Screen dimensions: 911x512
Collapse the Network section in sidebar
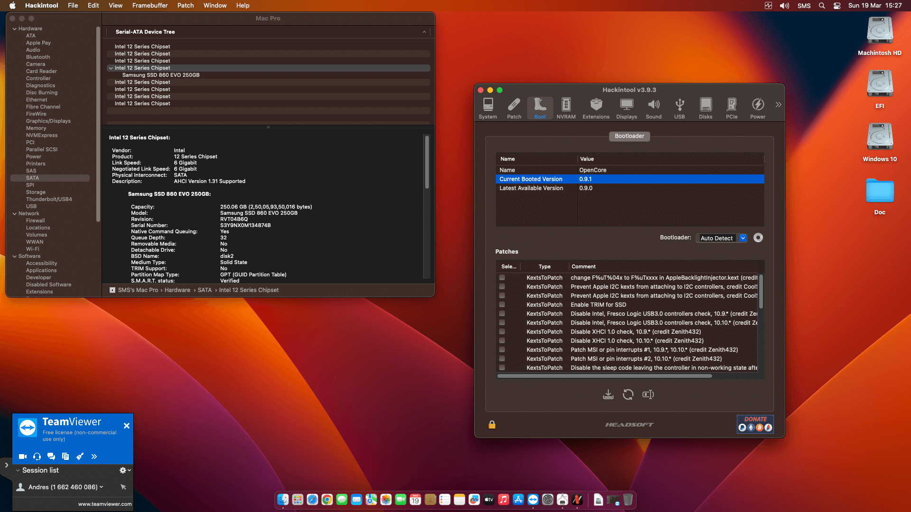pyautogui.click(x=14, y=214)
